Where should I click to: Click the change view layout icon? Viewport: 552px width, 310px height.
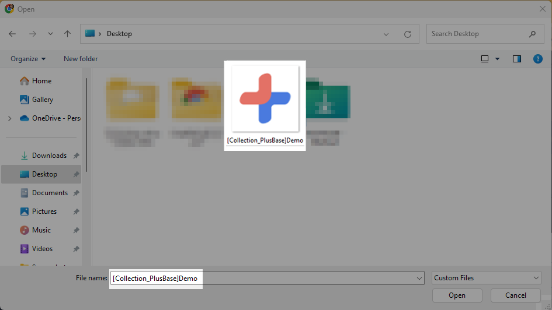[x=485, y=59]
